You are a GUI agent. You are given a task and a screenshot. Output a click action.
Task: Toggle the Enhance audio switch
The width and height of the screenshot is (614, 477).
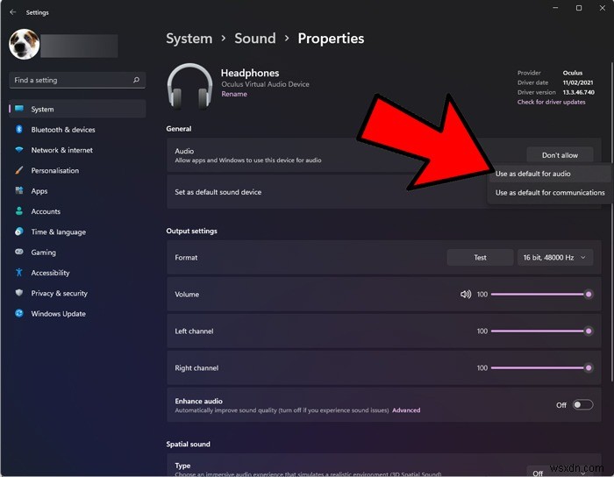[x=582, y=405]
